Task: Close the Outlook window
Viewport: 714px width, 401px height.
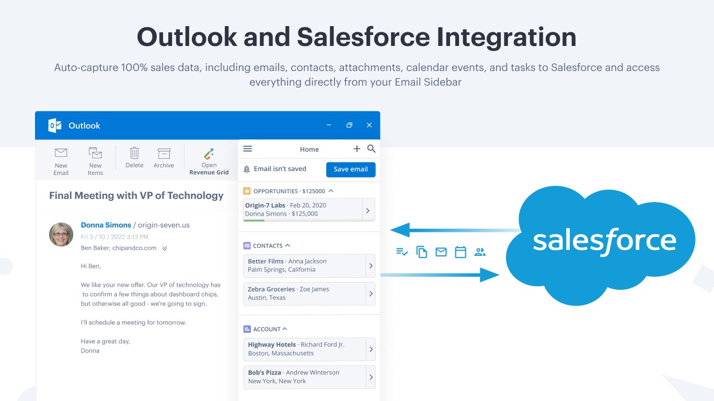Action: click(370, 125)
